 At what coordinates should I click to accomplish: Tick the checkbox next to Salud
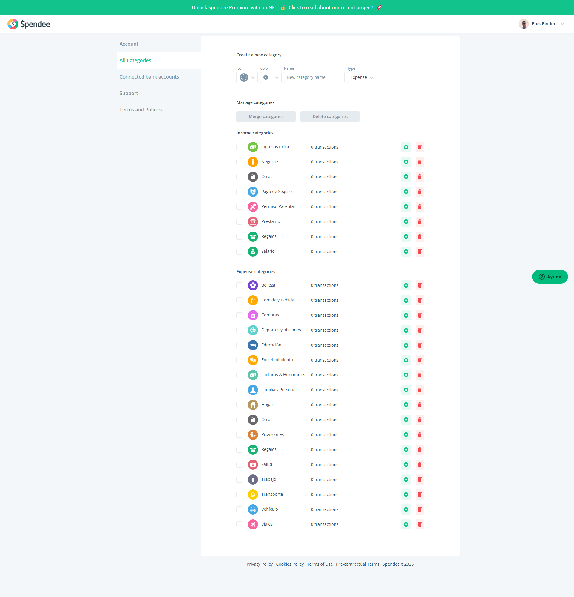pyautogui.click(x=239, y=465)
